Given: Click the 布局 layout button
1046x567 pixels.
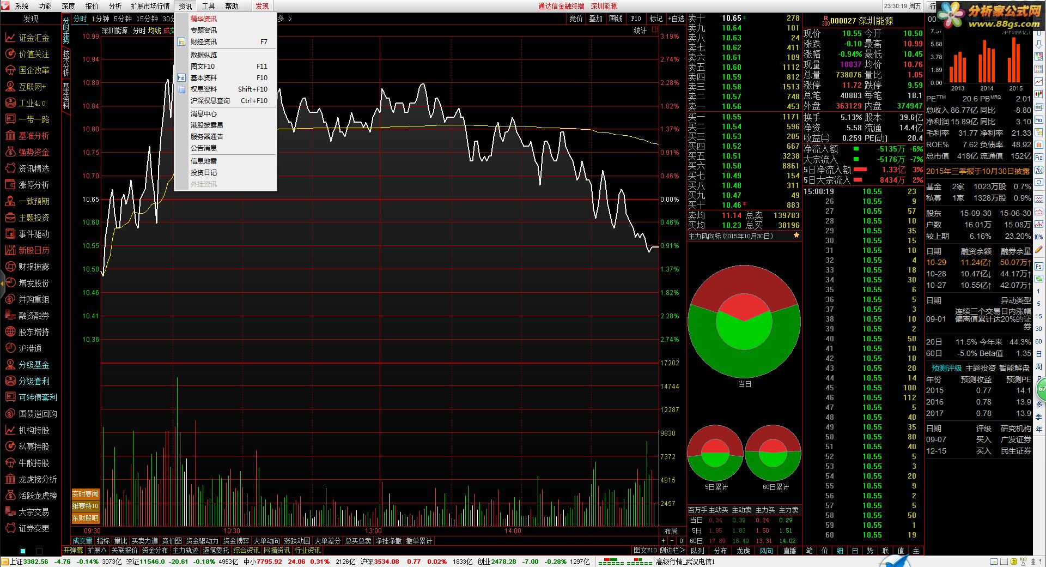Looking at the screenshot, I should (671, 531).
